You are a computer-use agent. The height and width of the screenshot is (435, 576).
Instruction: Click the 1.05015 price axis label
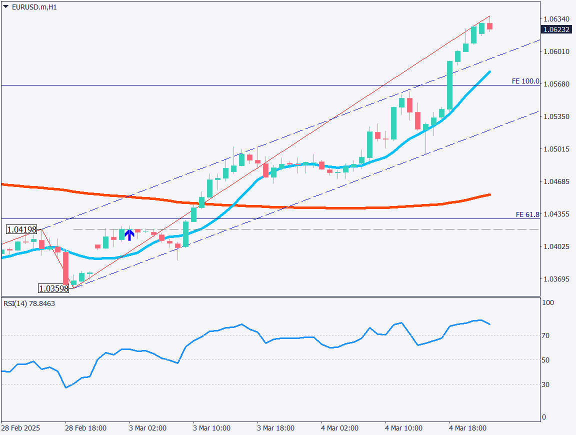pos(556,149)
